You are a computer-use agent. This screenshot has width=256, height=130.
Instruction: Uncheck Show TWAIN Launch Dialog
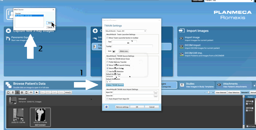pos(107,65)
